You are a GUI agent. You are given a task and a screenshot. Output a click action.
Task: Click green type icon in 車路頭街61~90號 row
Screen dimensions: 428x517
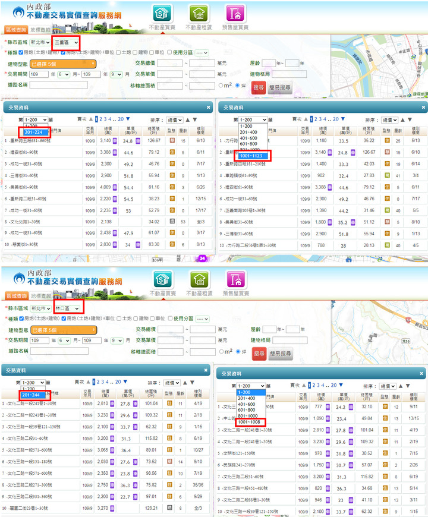point(387,175)
